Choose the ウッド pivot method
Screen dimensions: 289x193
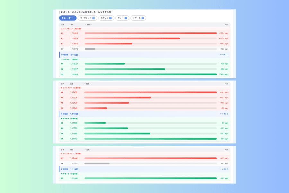(x=122, y=18)
